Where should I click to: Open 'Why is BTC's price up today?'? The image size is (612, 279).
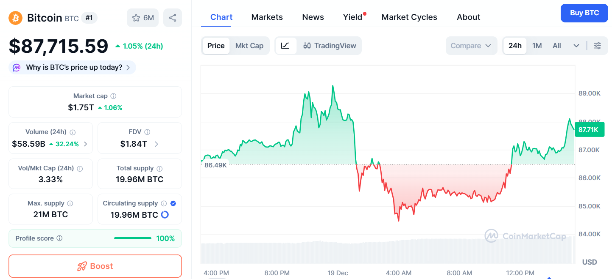(73, 67)
